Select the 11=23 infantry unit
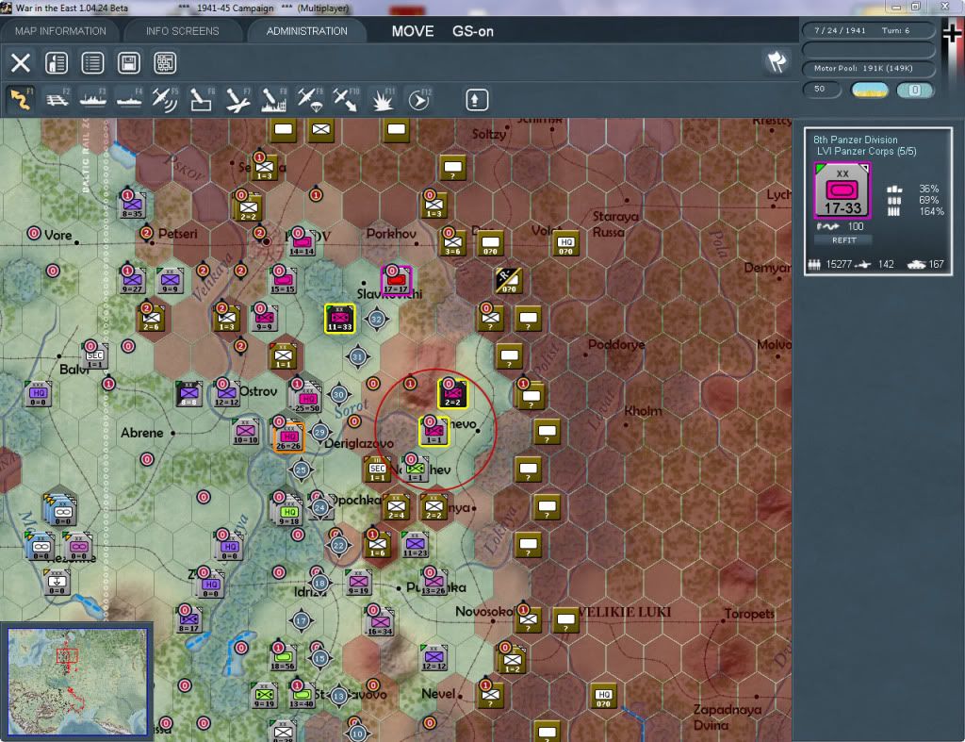The height and width of the screenshot is (742, 965). pos(416,544)
